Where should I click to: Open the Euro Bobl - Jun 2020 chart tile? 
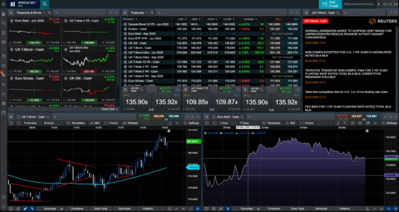(x=34, y=31)
